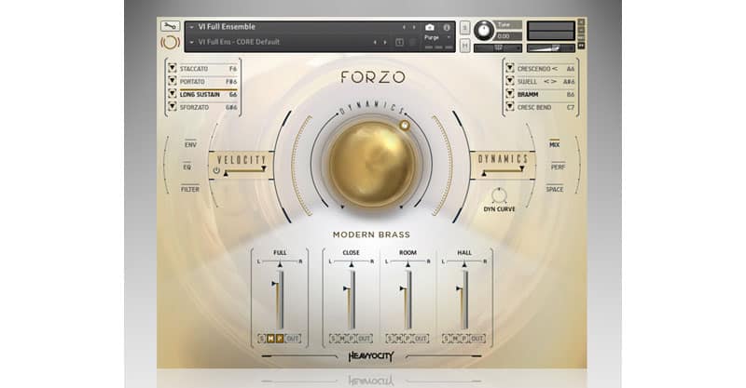Click the DYN CURVE knob
The image size is (746, 388).
499,195
